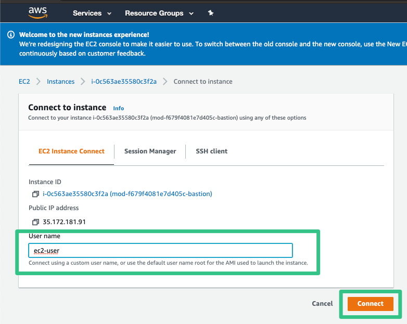Click the orange Connect button

pyautogui.click(x=371, y=304)
